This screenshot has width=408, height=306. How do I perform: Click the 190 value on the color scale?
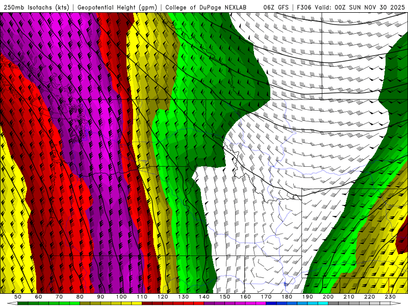308,297
